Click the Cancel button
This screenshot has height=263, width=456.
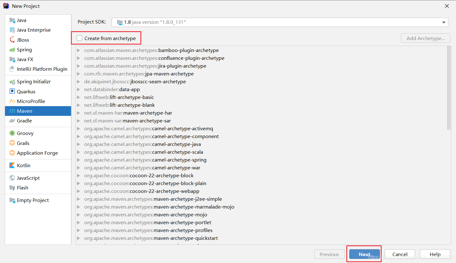[400, 254]
